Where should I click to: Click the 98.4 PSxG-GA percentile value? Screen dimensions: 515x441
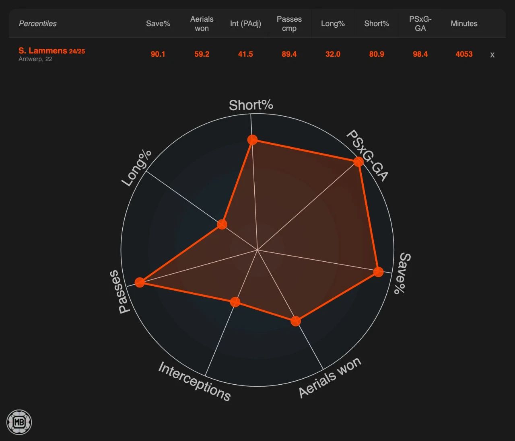point(420,54)
